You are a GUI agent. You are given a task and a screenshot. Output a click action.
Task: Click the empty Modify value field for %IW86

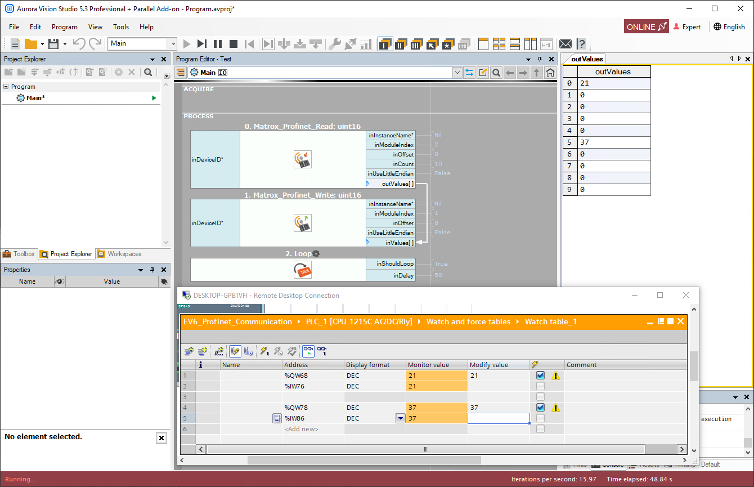tap(498, 418)
